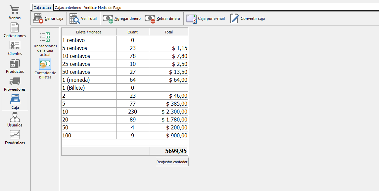Click the '$ 1,15' total cell

point(168,48)
